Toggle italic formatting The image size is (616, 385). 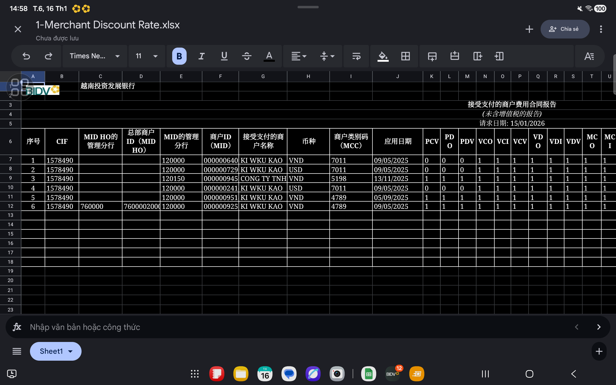(x=202, y=56)
